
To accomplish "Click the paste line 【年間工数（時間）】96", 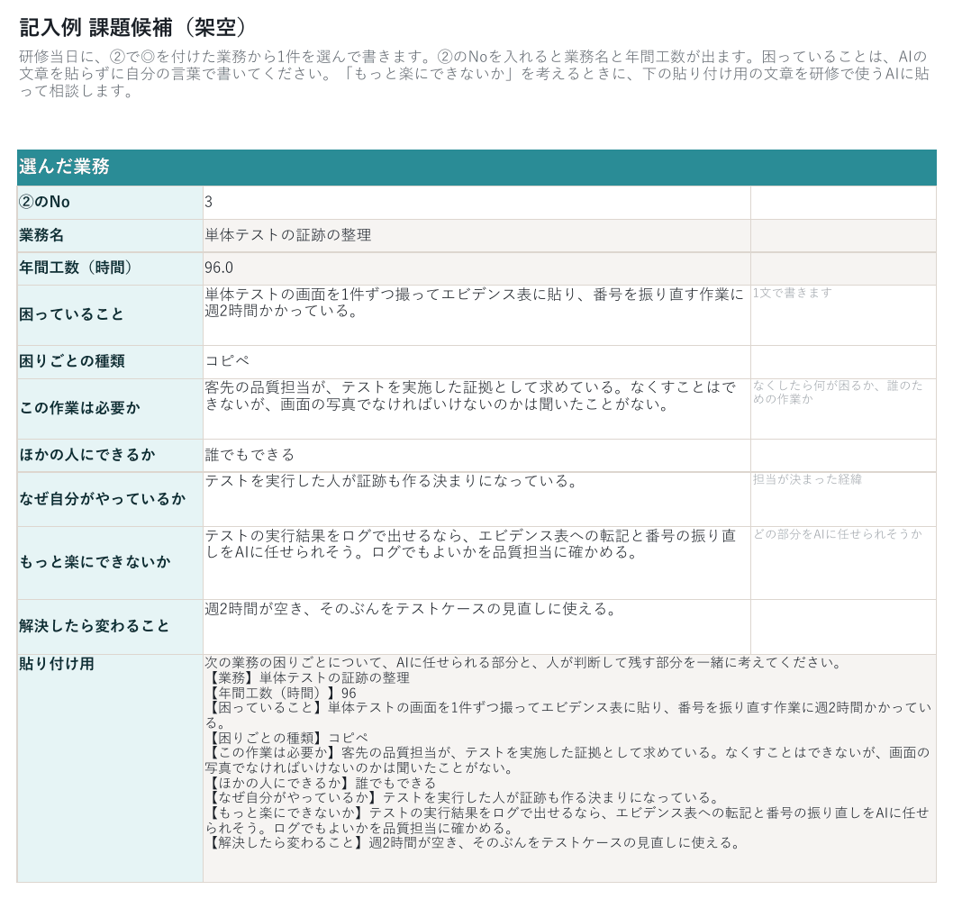I will tap(280, 693).
